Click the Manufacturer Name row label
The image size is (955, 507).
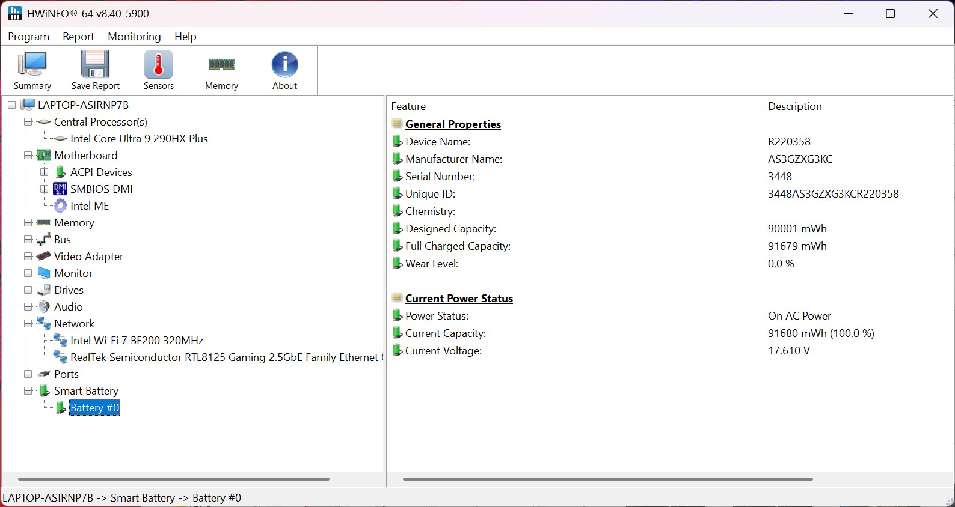(454, 159)
